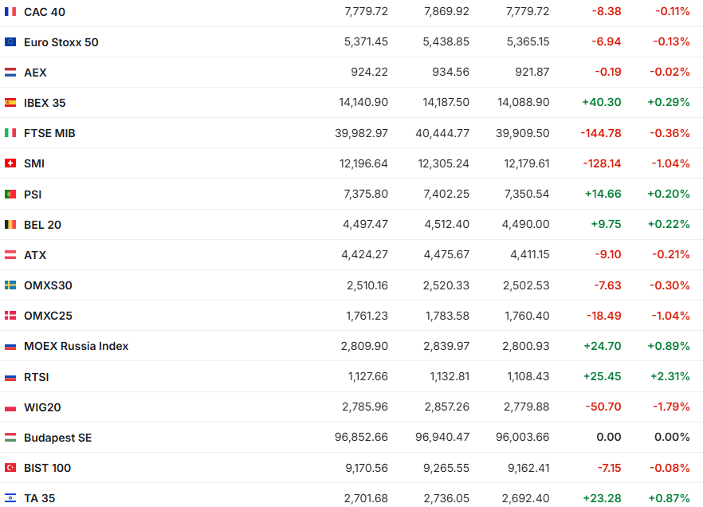
Task: Click the Turkey flag icon beside BIST 100
Action: [10, 468]
